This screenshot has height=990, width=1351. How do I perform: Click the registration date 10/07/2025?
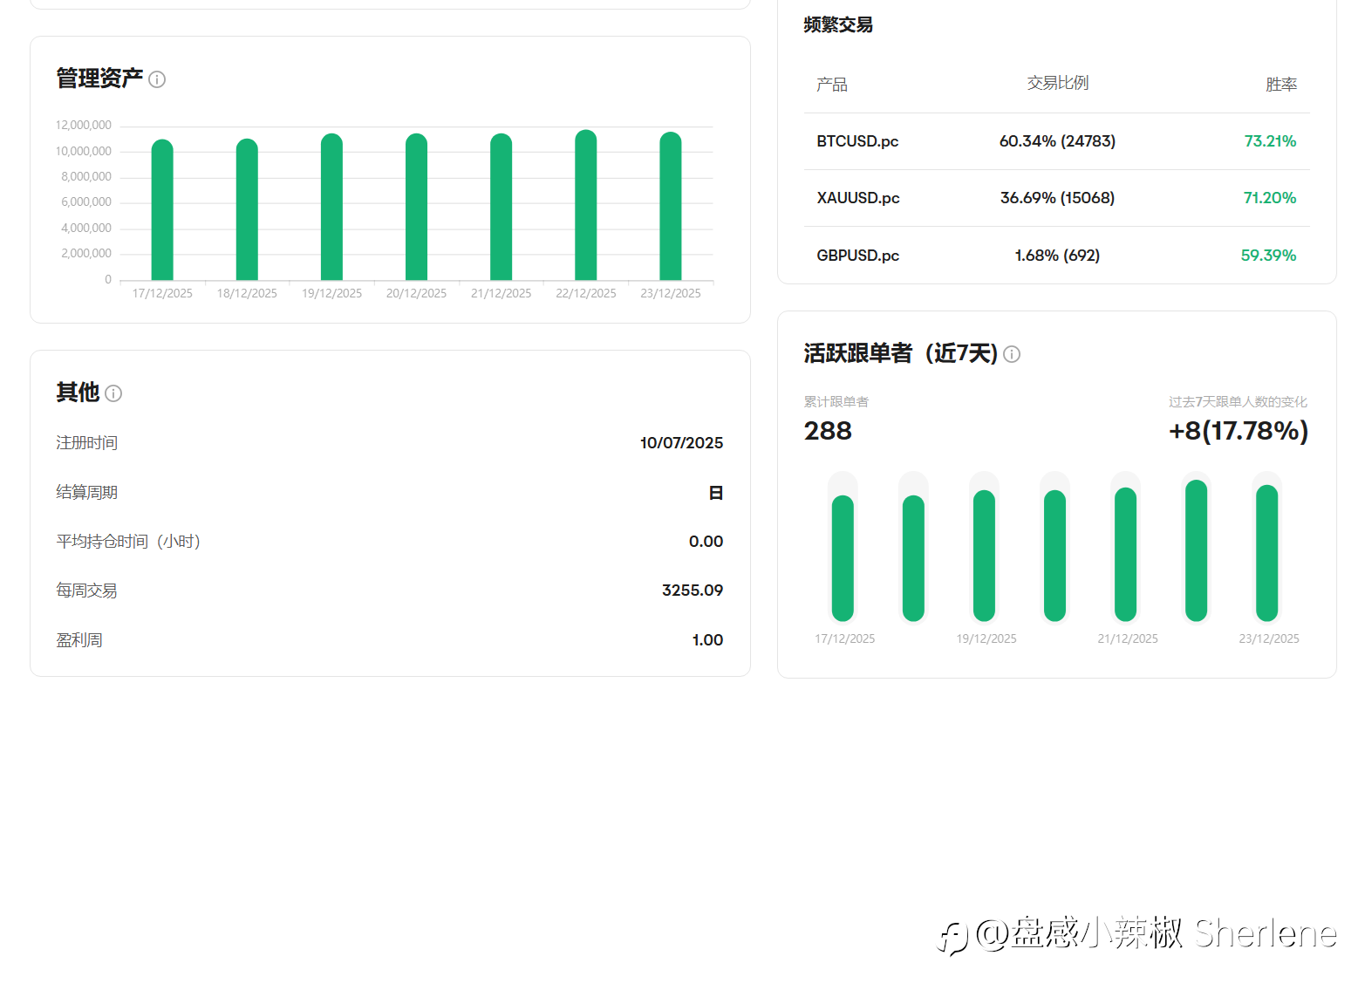click(682, 443)
